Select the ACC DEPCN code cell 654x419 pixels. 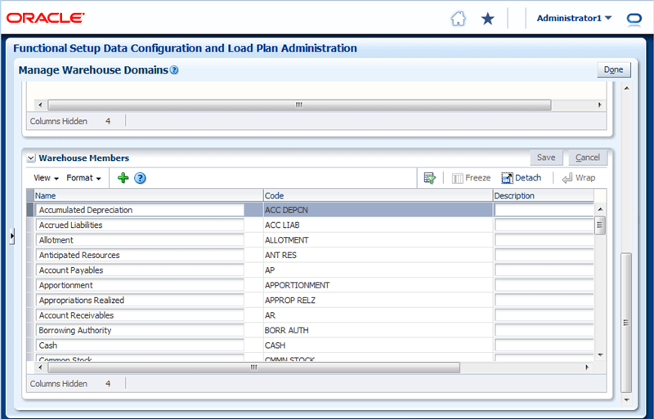(378, 210)
